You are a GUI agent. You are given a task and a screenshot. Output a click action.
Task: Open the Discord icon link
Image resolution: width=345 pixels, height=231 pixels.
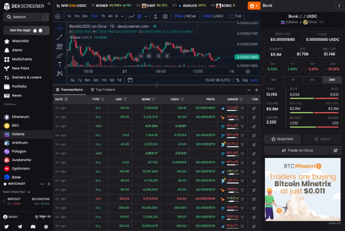coord(33,227)
